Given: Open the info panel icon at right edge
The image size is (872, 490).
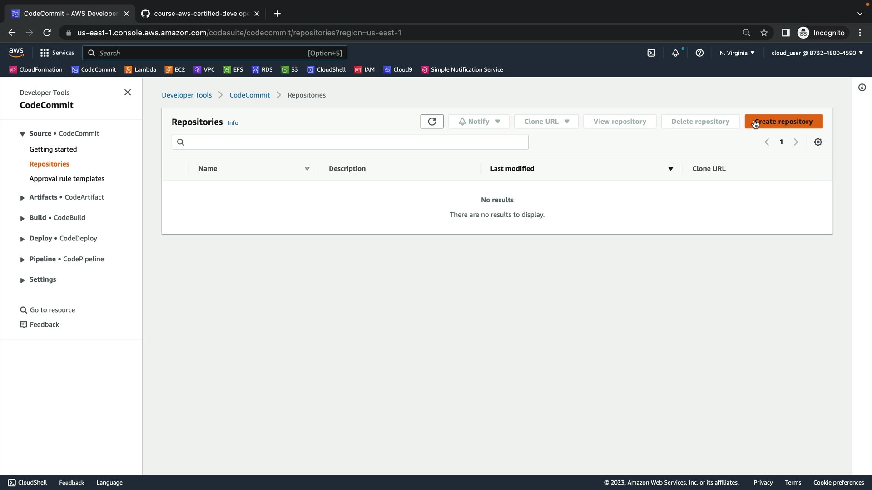Looking at the screenshot, I should [x=862, y=88].
